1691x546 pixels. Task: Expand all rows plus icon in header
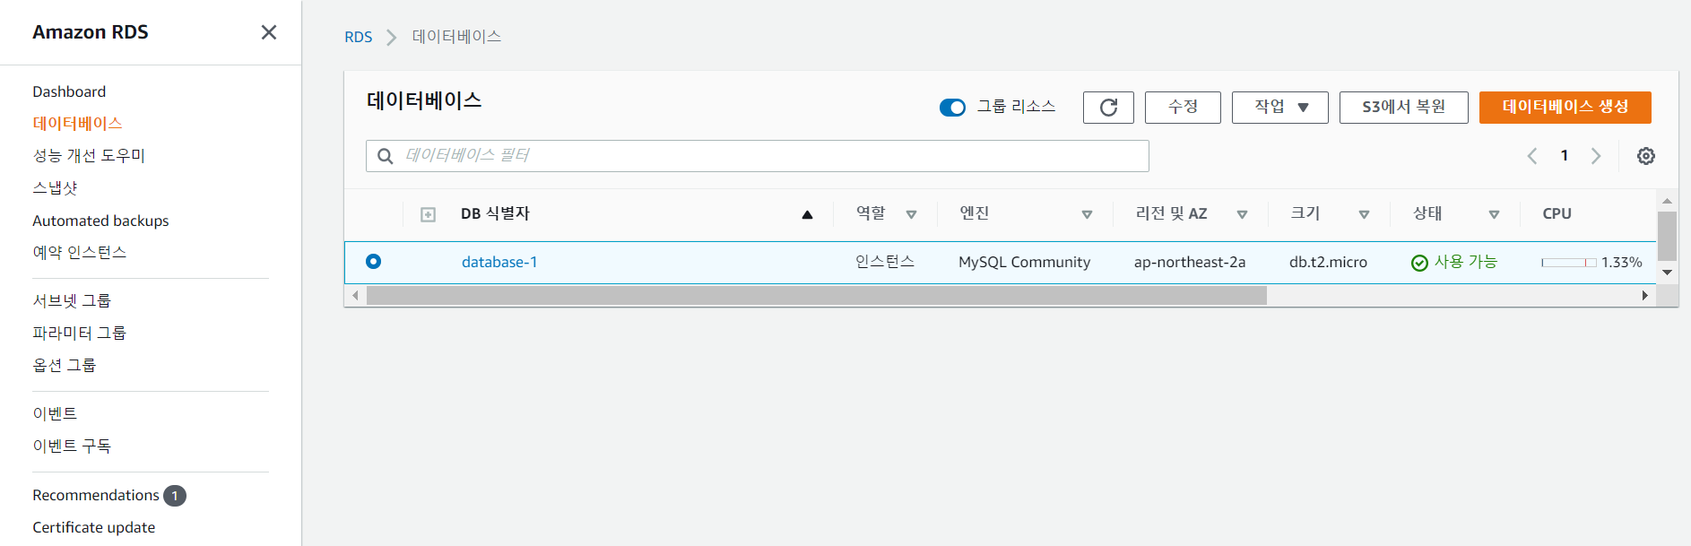(x=429, y=214)
